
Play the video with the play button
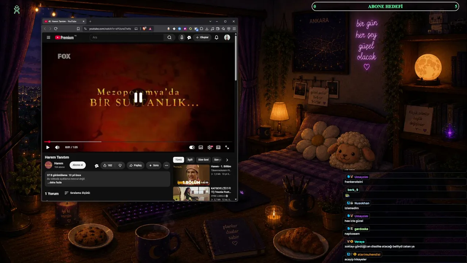[48, 147]
